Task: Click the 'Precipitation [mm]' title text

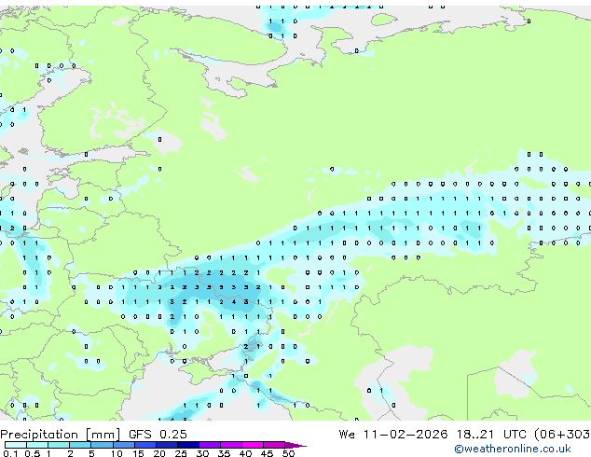Action: [x=60, y=435]
